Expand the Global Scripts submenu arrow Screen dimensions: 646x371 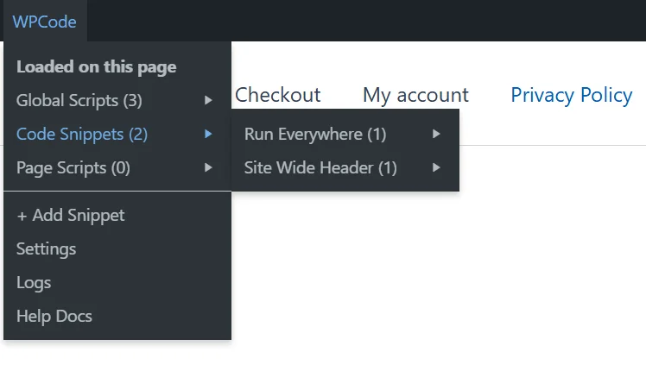[x=208, y=100]
